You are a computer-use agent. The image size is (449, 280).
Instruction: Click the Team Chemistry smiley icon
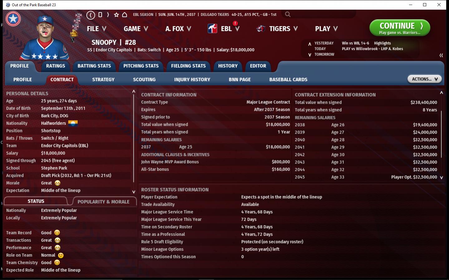(57, 263)
